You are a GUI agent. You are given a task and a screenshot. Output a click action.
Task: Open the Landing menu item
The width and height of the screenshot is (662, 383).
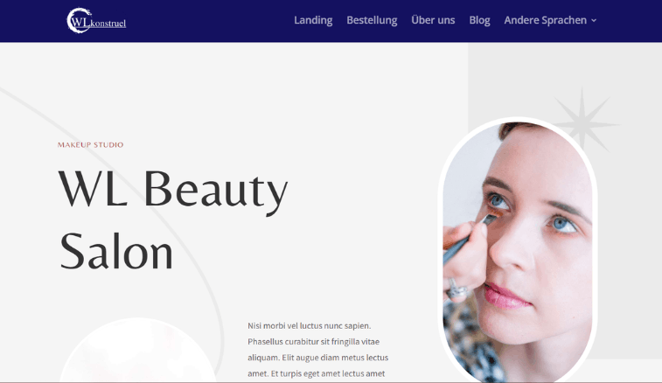pyautogui.click(x=313, y=20)
